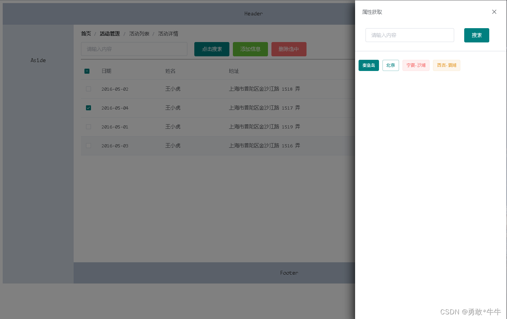Screen dimensions: 507x319
Task: Navigate to 活动列表 from breadcrumb
Action: (139, 34)
